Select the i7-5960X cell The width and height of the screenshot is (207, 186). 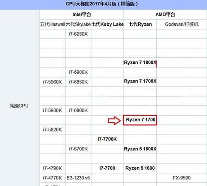pyautogui.click(x=52, y=82)
